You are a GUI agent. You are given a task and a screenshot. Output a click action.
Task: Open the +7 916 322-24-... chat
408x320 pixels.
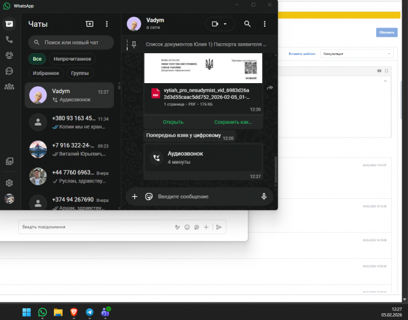[x=69, y=149]
